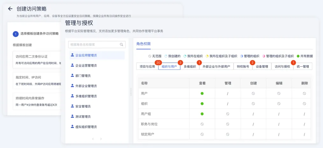Open the 角色权限 tab
The height and width of the screenshot is (148, 323).
pos(144,44)
